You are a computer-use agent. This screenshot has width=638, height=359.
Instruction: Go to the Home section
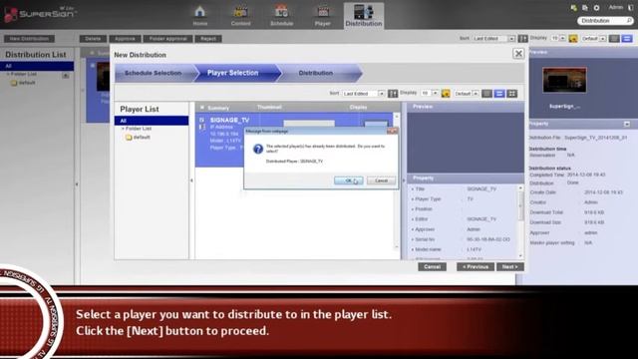tap(199, 16)
